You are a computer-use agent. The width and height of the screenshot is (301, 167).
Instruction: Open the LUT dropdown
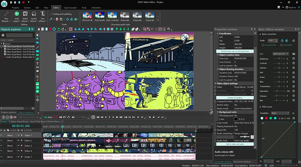[281, 54]
